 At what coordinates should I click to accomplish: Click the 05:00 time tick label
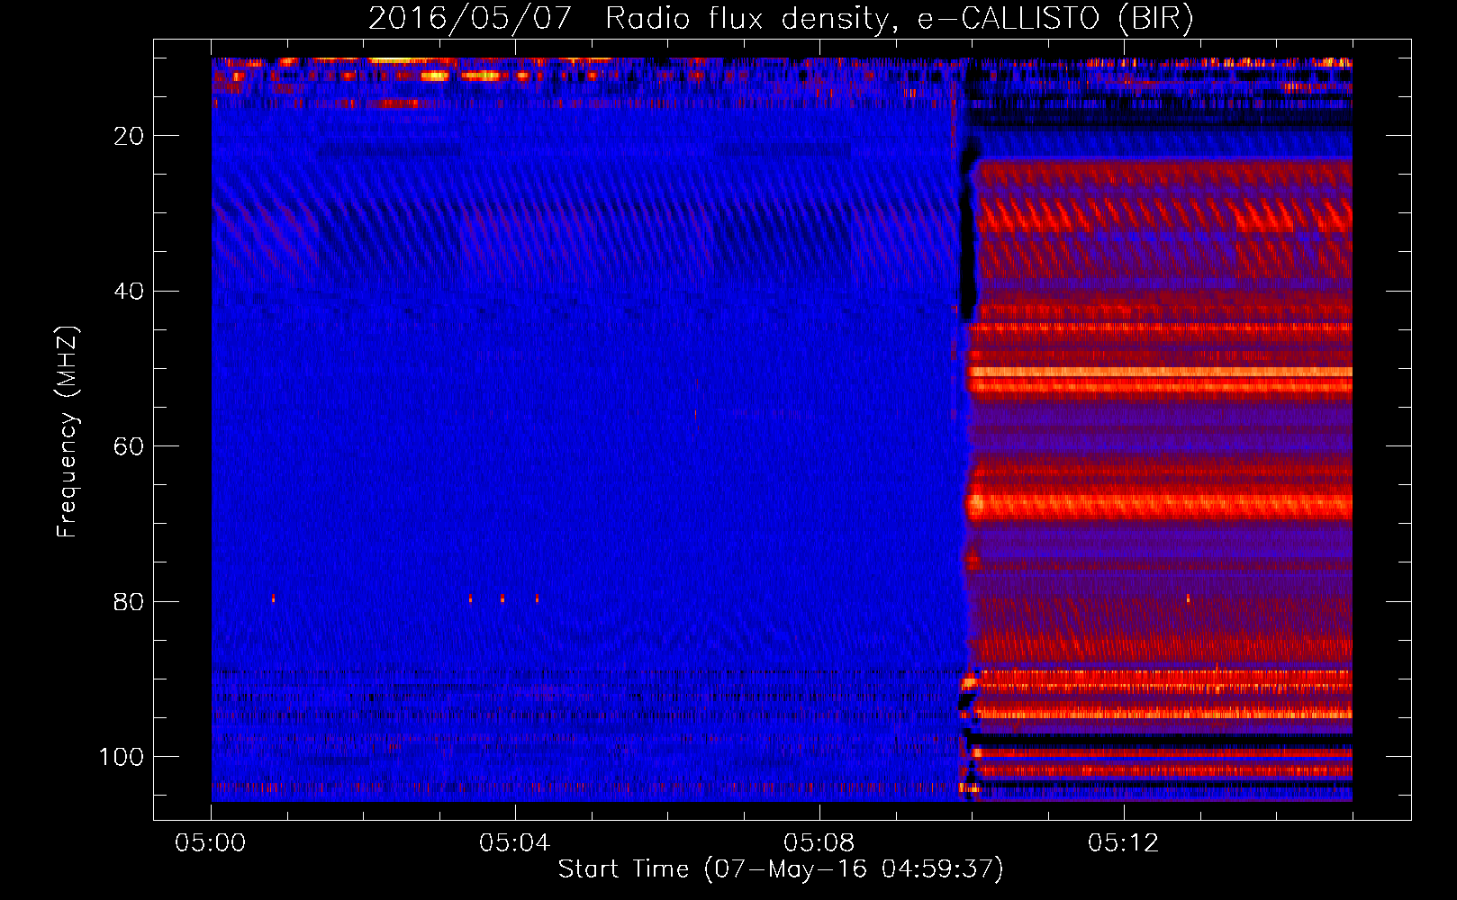pos(211,843)
